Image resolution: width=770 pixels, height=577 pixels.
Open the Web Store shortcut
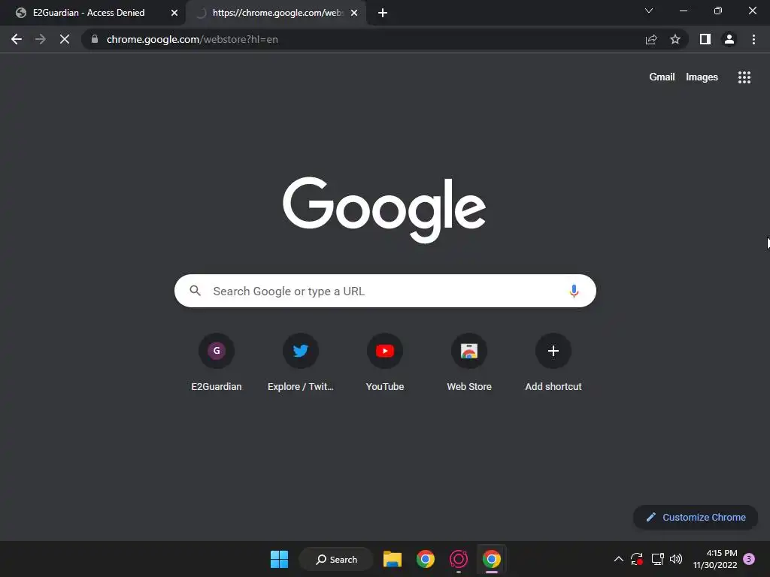[x=469, y=362]
